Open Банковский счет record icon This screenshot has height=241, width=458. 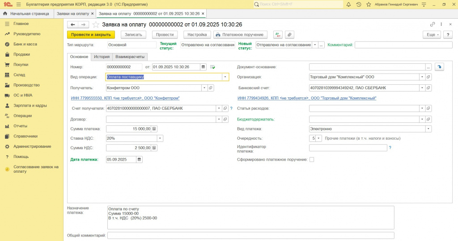click(428, 88)
